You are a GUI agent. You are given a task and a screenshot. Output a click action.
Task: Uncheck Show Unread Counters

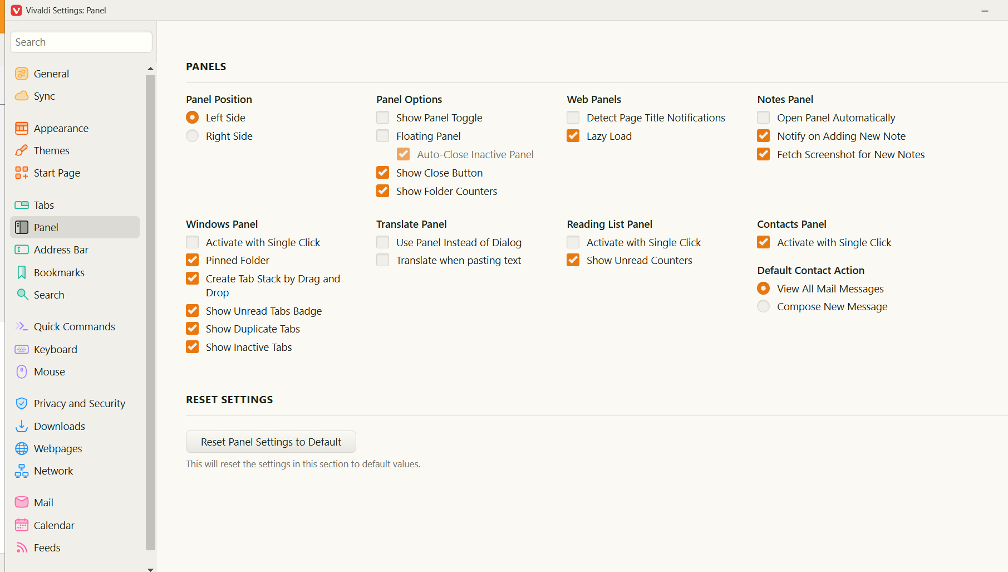pyautogui.click(x=573, y=260)
